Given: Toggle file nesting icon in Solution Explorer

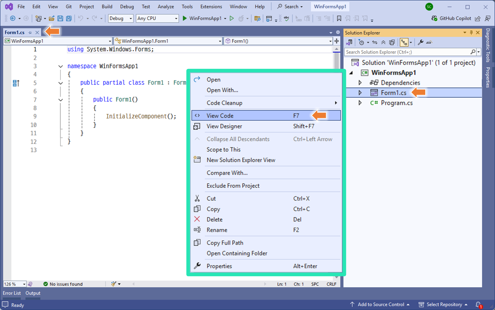Looking at the screenshot, I should [404, 42].
